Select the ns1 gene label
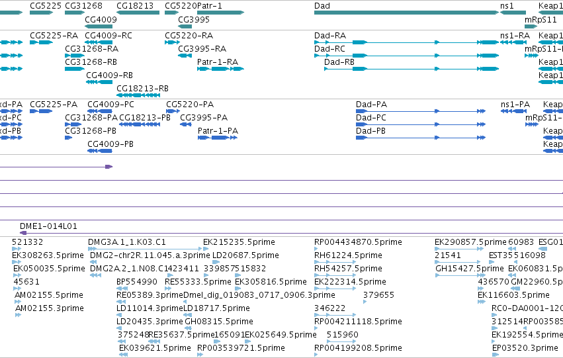 click(x=507, y=6)
